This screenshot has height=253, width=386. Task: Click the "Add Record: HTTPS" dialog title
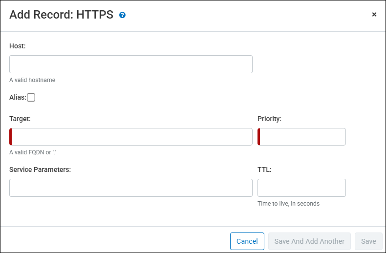pos(61,15)
